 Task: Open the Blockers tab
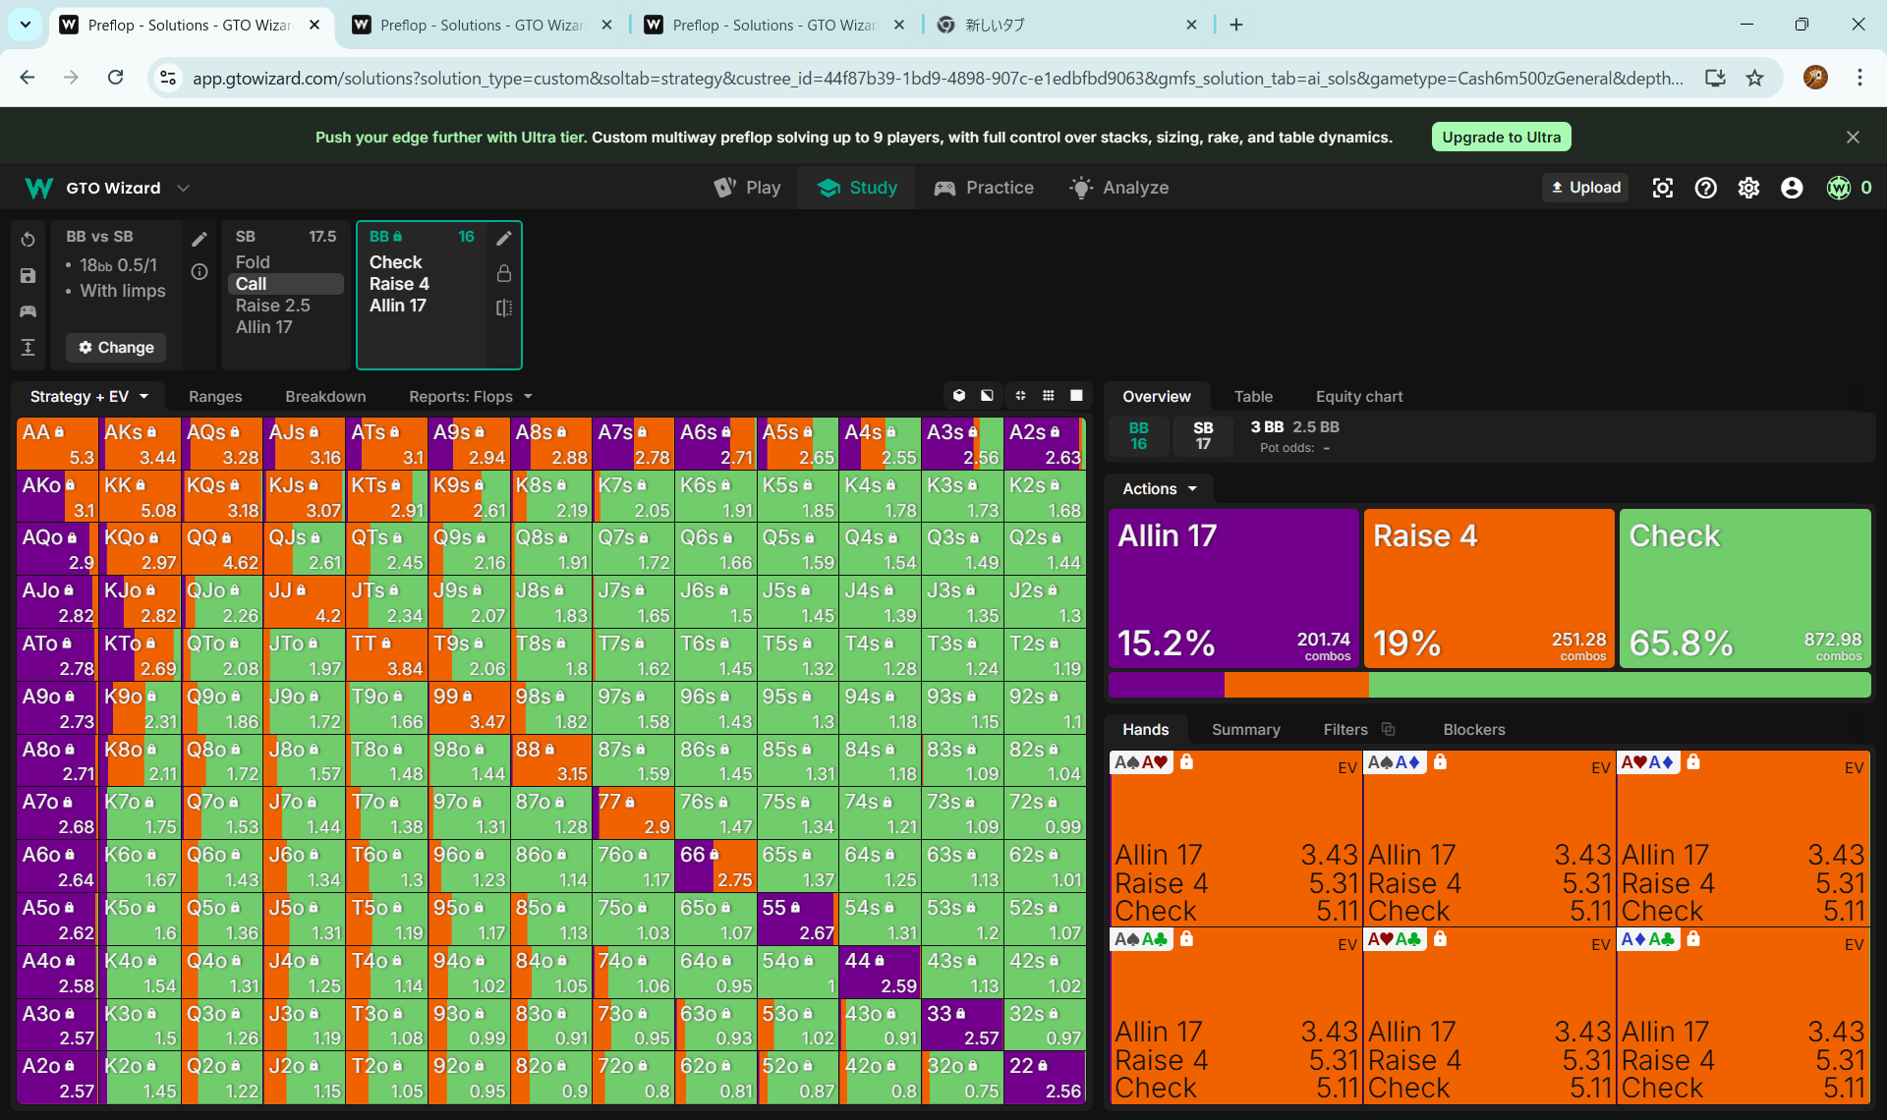[1473, 730]
